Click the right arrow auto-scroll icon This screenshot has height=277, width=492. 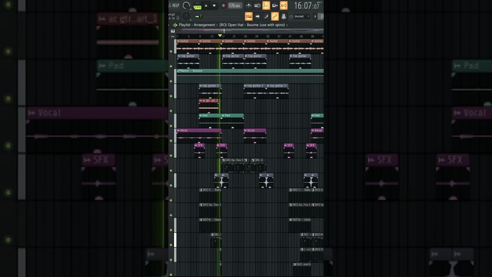(257, 16)
